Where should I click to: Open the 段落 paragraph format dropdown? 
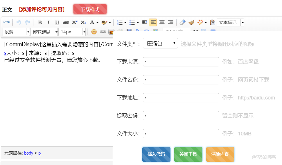[16, 32]
